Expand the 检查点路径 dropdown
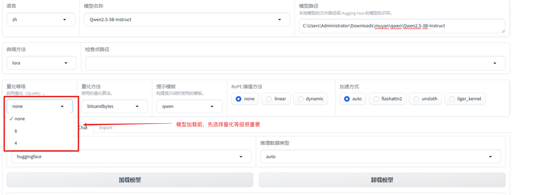This screenshot has width=533, height=195. pyautogui.click(x=295, y=63)
